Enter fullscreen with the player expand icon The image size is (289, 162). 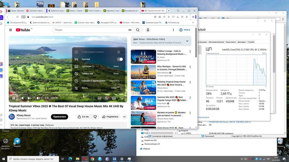tap(121, 98)
